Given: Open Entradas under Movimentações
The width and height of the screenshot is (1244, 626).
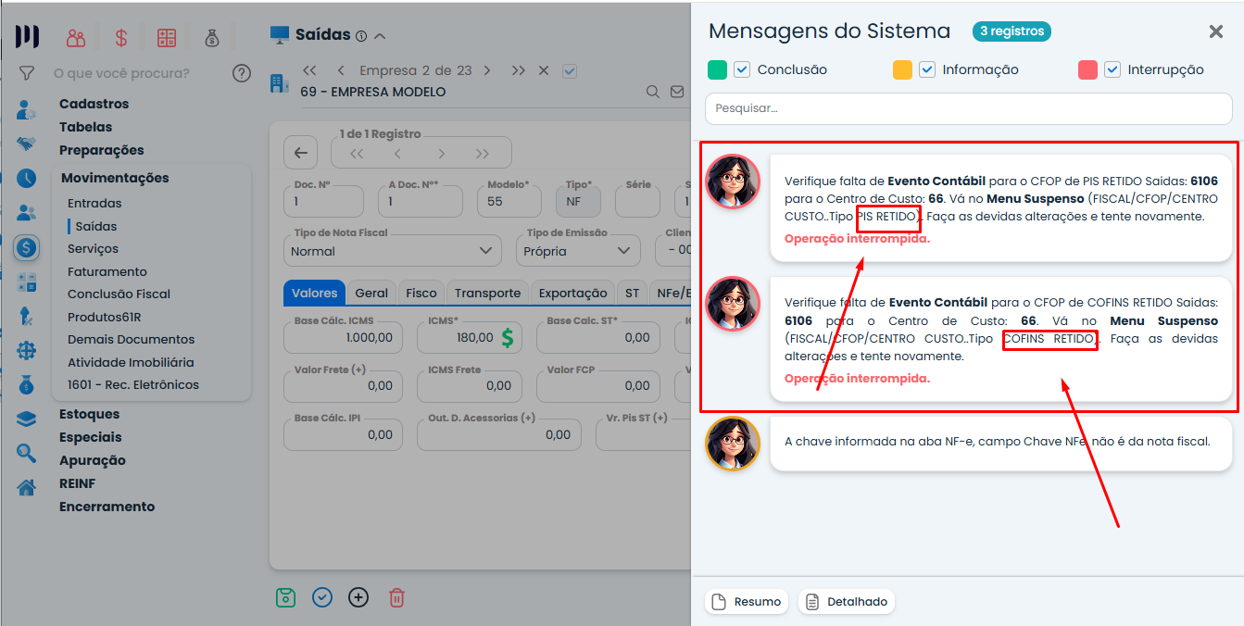Looking at the screenshot, I should pyautogui.click(x=94, y=203).
